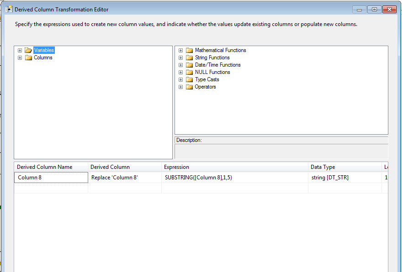Click the Mathematical Functions folder icon

point(189,50)
